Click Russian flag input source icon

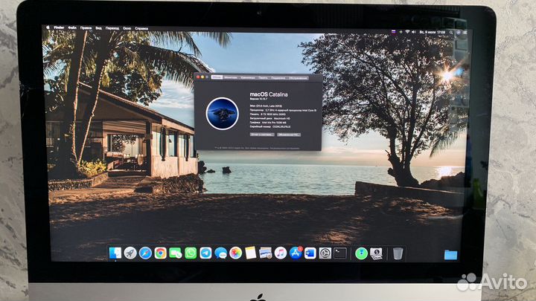(394, 32)
